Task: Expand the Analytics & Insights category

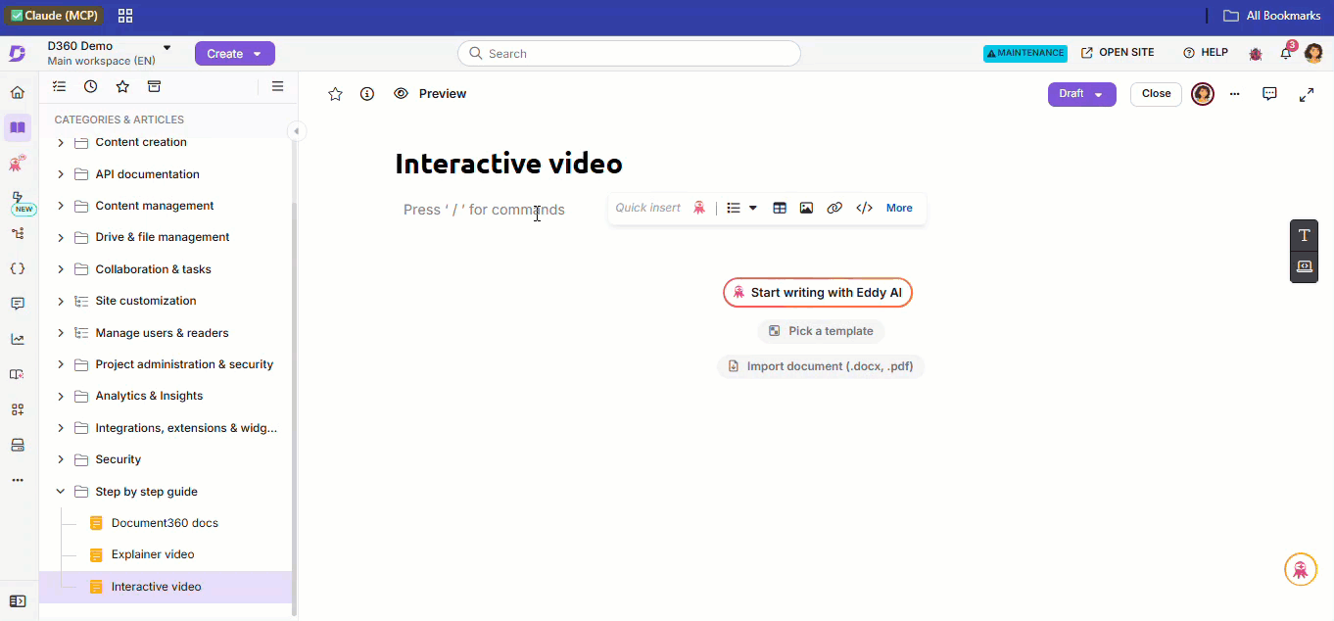Action: click(x=61, y=396)
